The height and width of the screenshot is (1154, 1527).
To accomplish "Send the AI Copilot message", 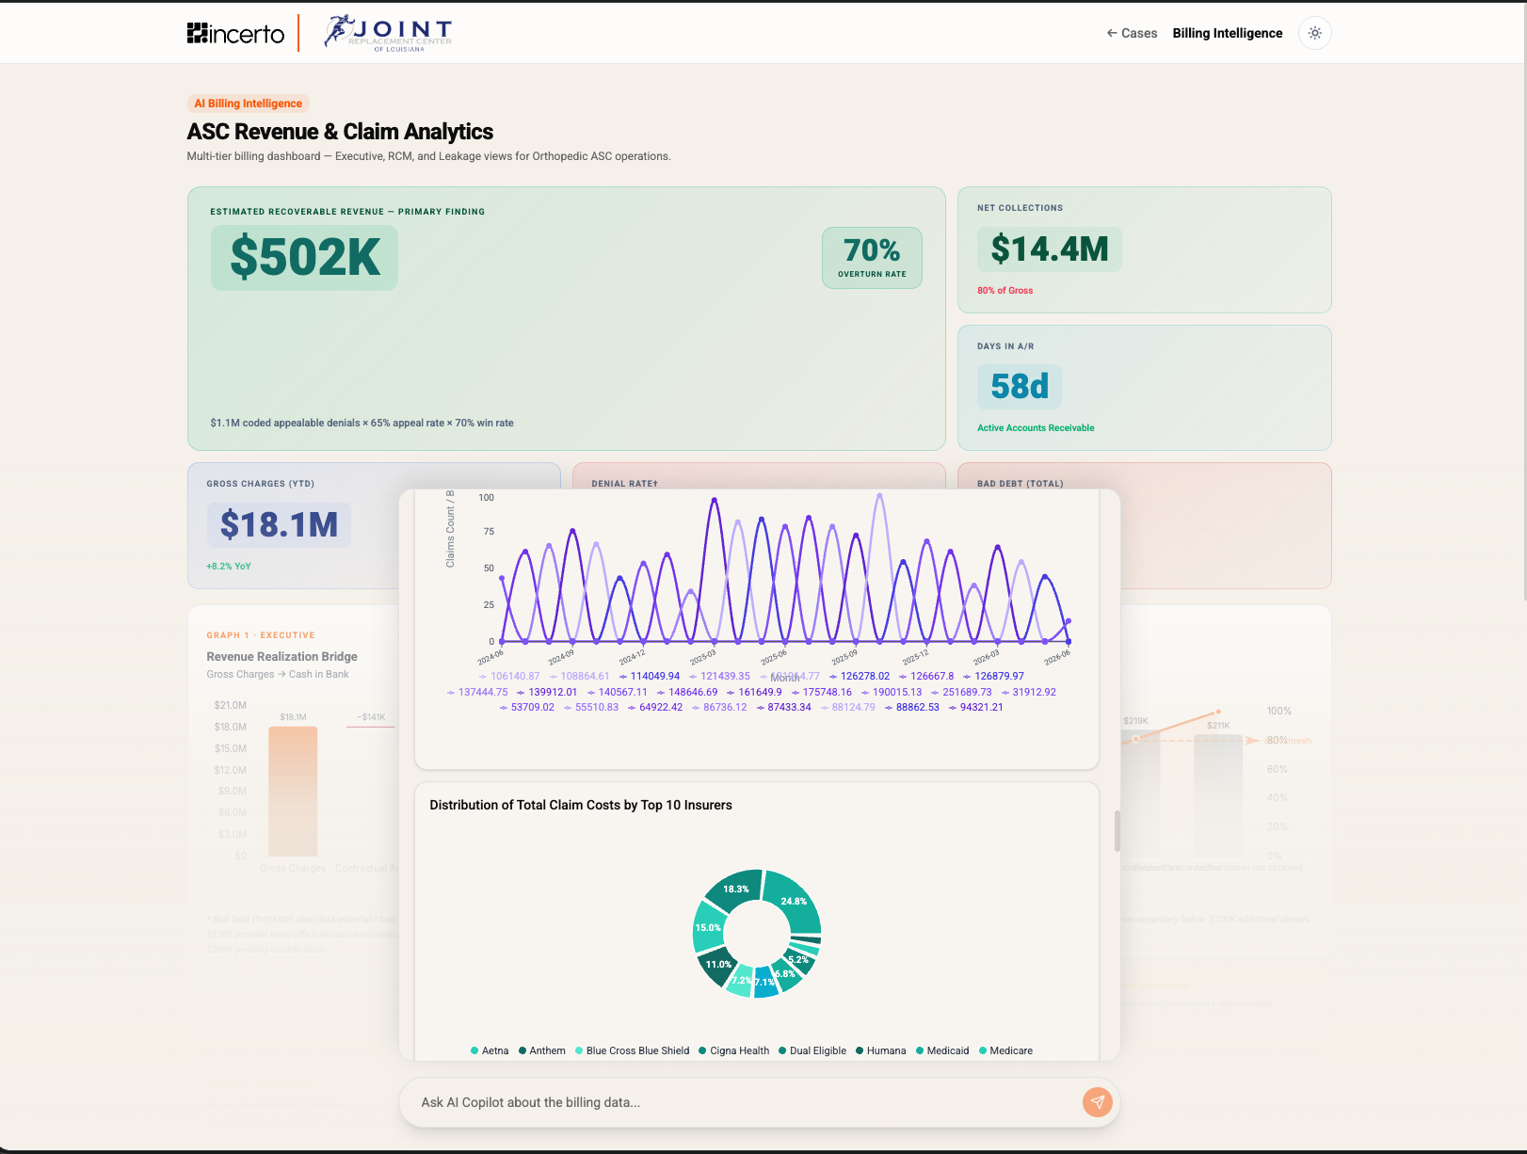I will pyautogui.click(x=1097, y=1101).
